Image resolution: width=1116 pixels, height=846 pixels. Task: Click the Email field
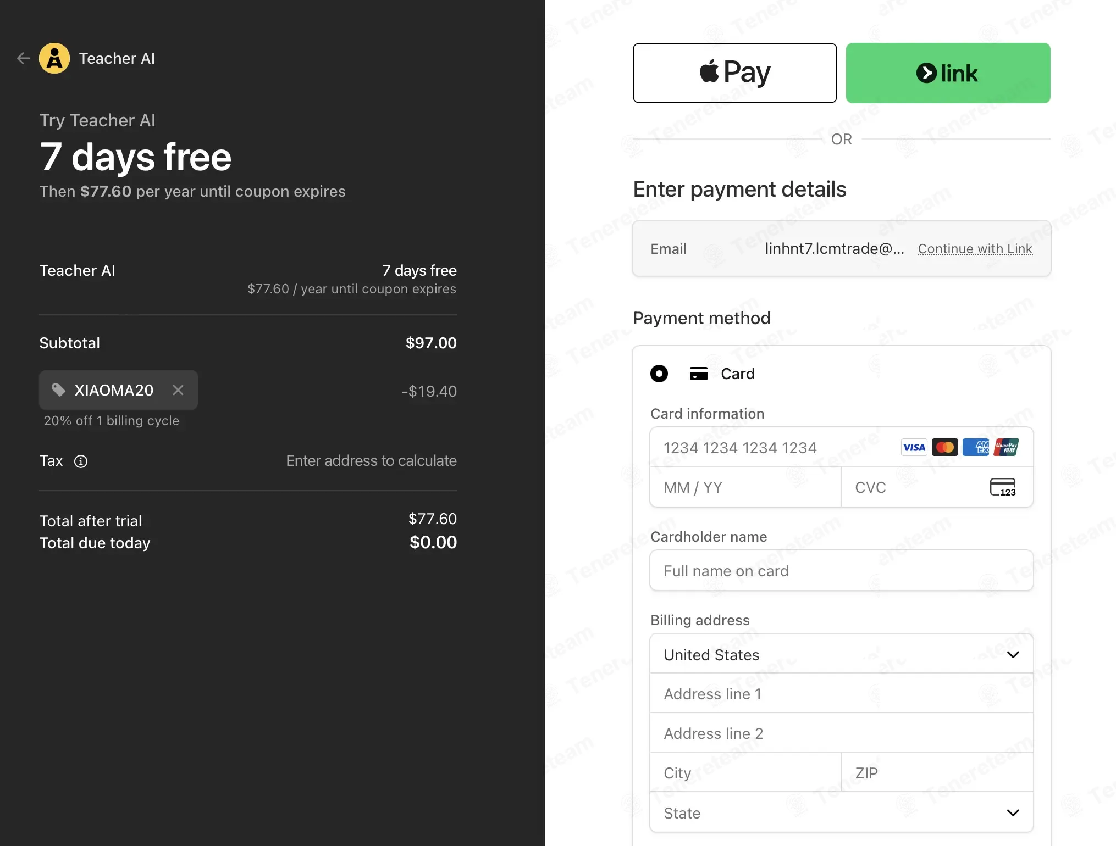842,249
